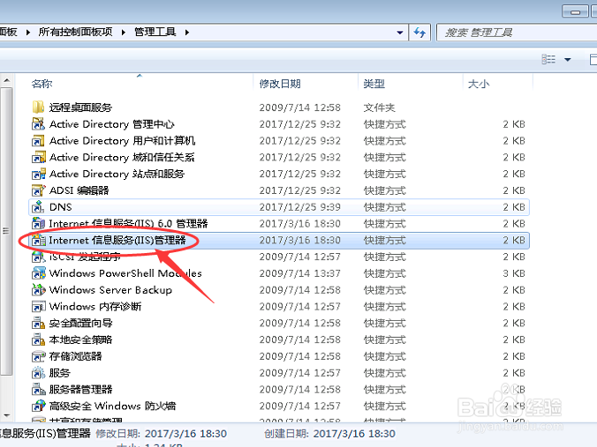Image resolution: width=597 pixels, height=447 pixels.
Task: Select Windows PowerShell Modules icon
Action: click(x=38, y=273)
